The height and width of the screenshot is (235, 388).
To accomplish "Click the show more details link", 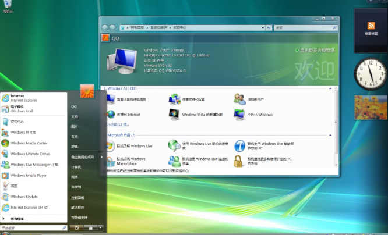I will click(x=315, y=51).
